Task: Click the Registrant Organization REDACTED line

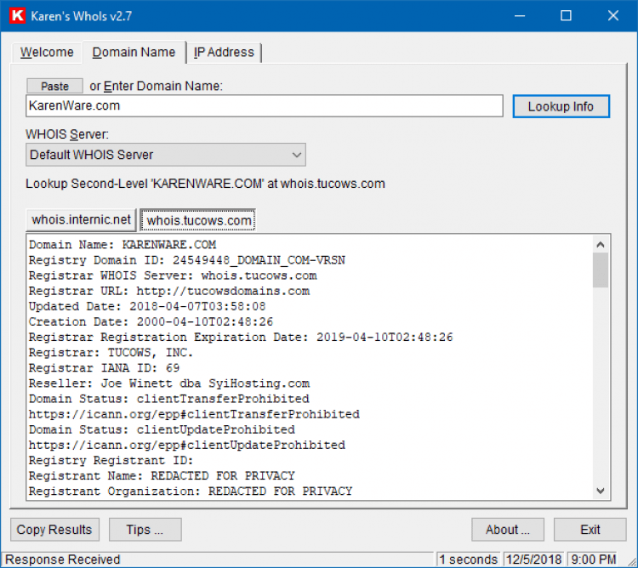Action: [x=191, y=491]
